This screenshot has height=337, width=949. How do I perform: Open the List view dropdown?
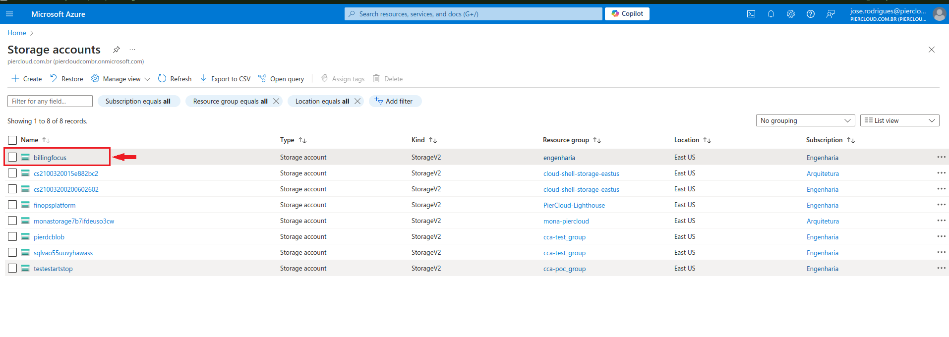[x=899, y=120]
